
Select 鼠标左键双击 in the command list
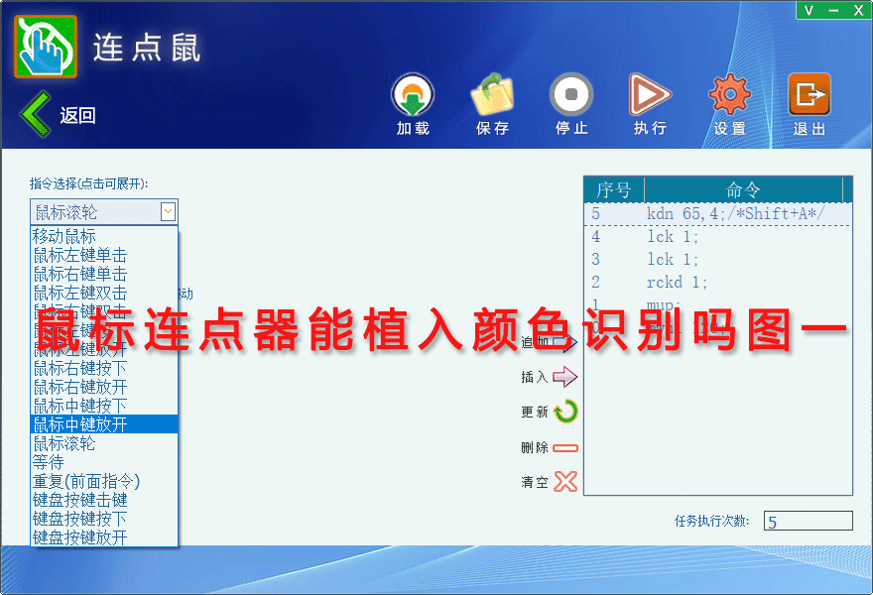pos(104,294)
